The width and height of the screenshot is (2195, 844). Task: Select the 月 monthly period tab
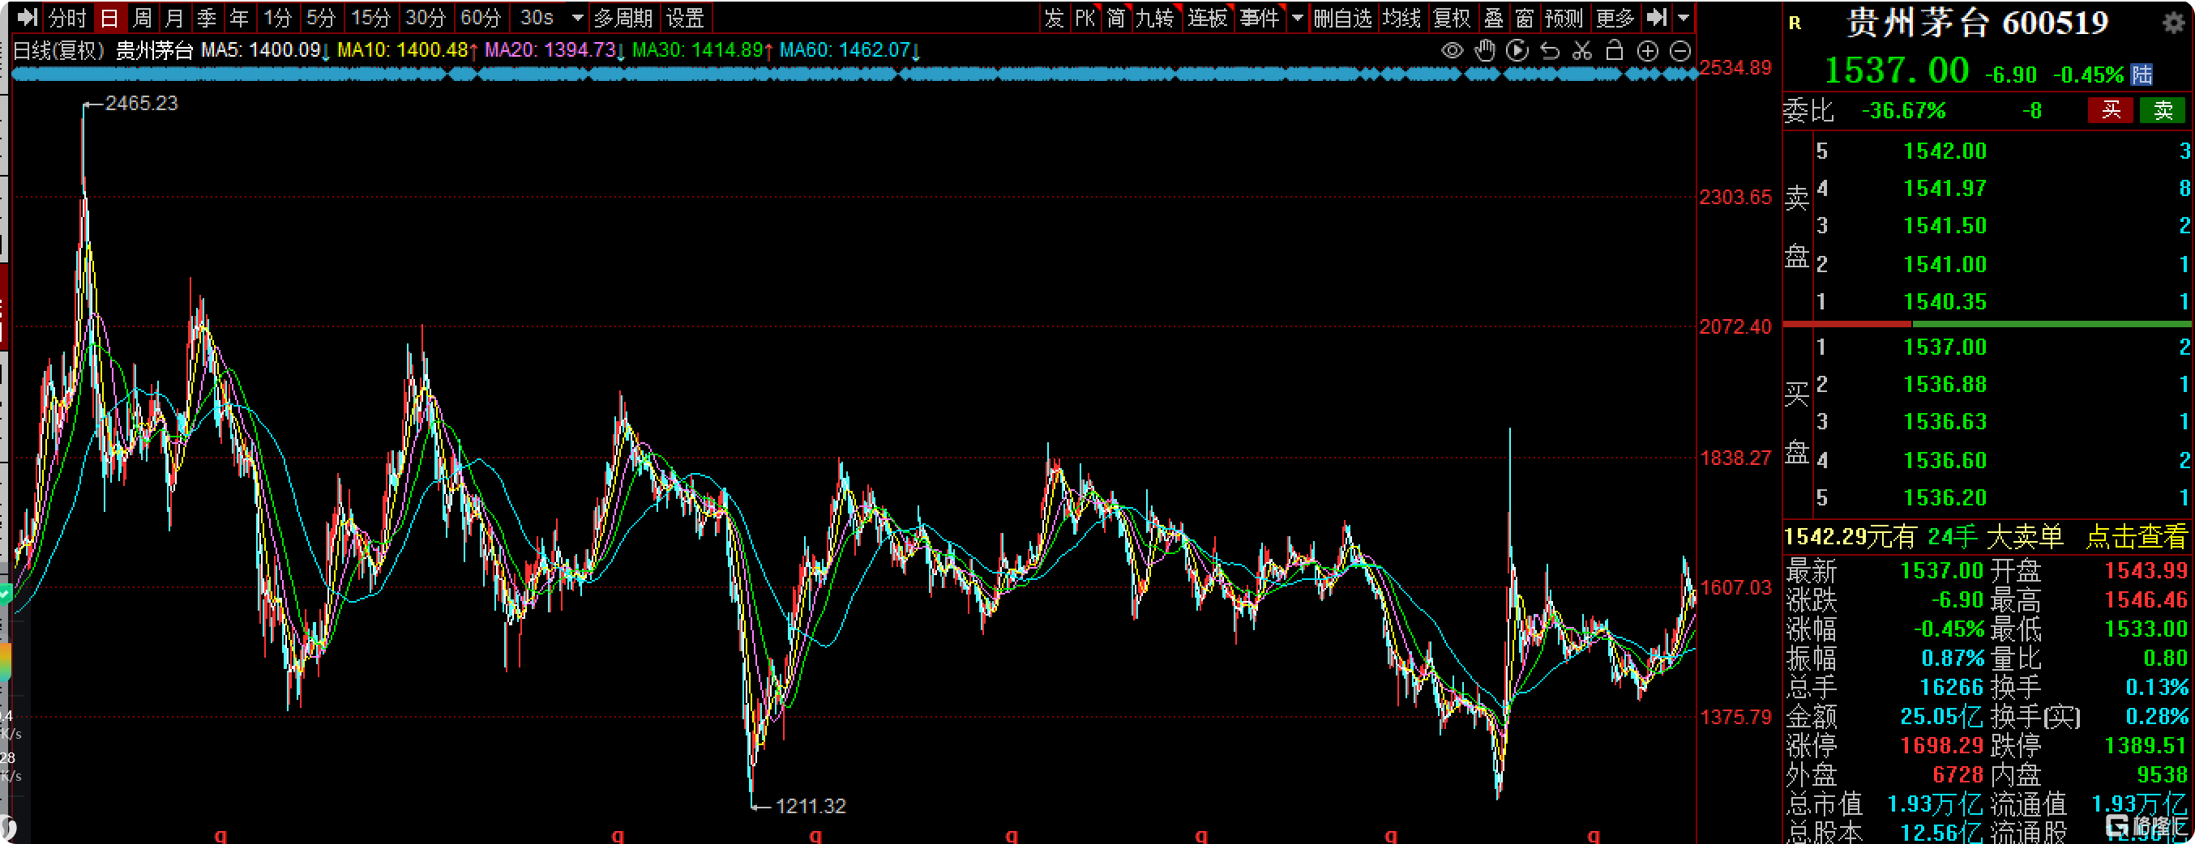[175, 18]
